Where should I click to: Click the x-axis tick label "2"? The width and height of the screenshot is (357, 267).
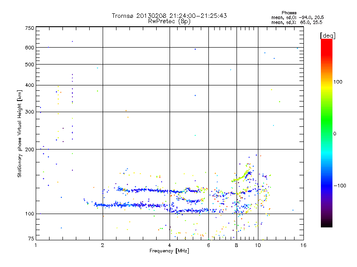pos(103,245)
